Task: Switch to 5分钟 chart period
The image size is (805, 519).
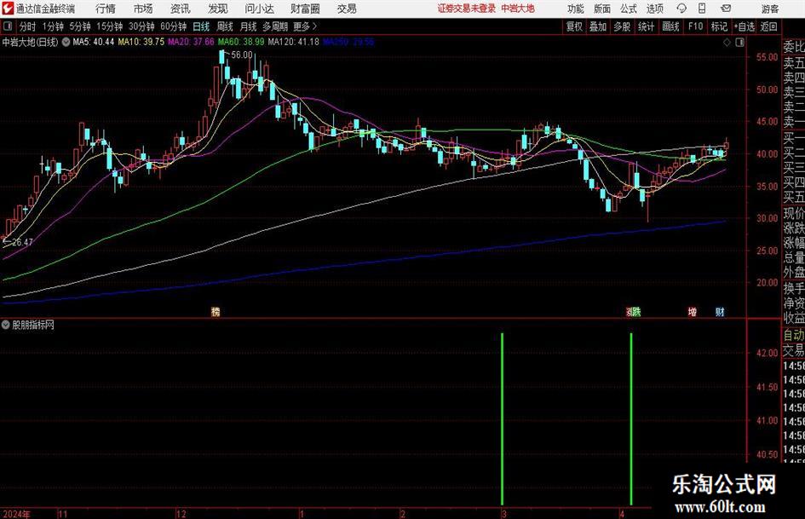Action: (x=79, y=26)
